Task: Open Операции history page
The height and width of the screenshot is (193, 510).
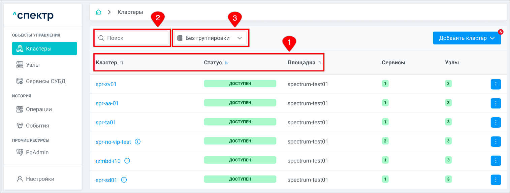Action: click(x=39, y=109)
